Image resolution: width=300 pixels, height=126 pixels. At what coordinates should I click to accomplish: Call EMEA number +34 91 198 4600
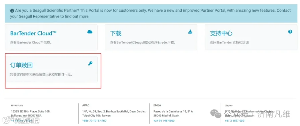coord(164,121)
